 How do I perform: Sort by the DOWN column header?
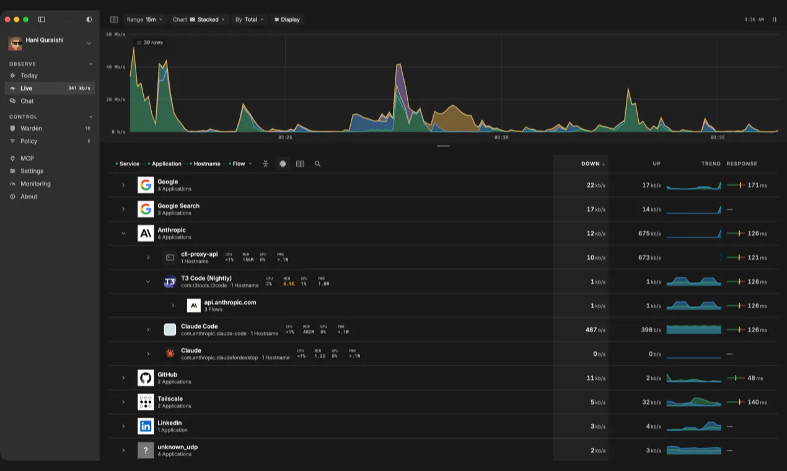pyautogui.click(x=593, y=164)
